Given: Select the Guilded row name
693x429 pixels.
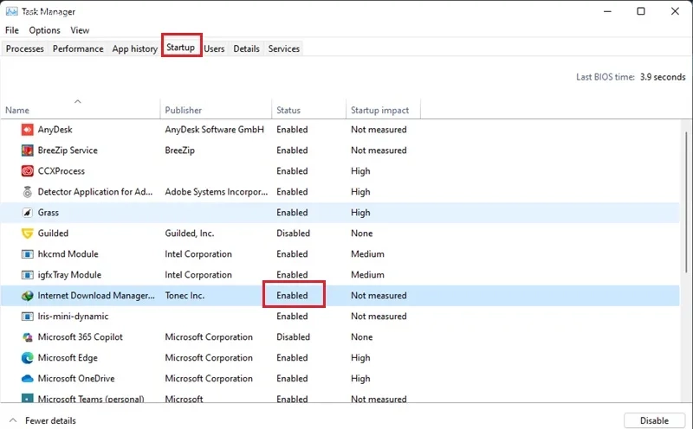Looking at the screenshot, I should point(53,234).
